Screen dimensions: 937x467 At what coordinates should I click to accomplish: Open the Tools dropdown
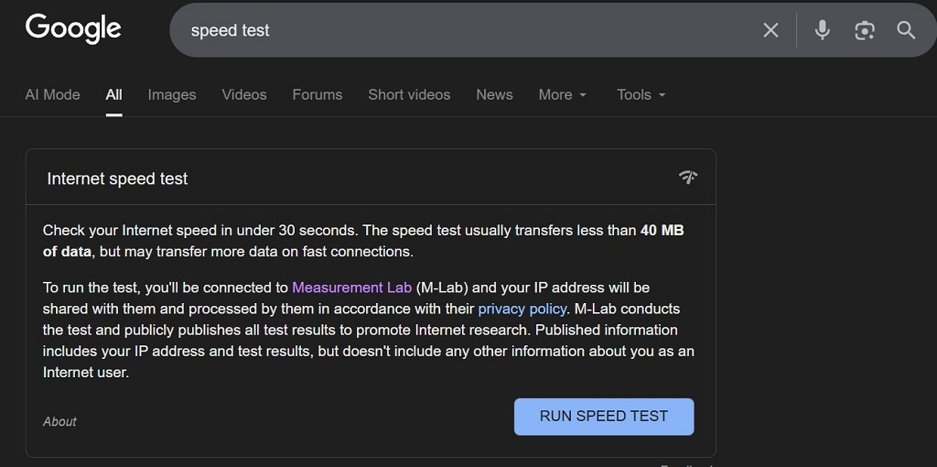(x=641, y=94)
